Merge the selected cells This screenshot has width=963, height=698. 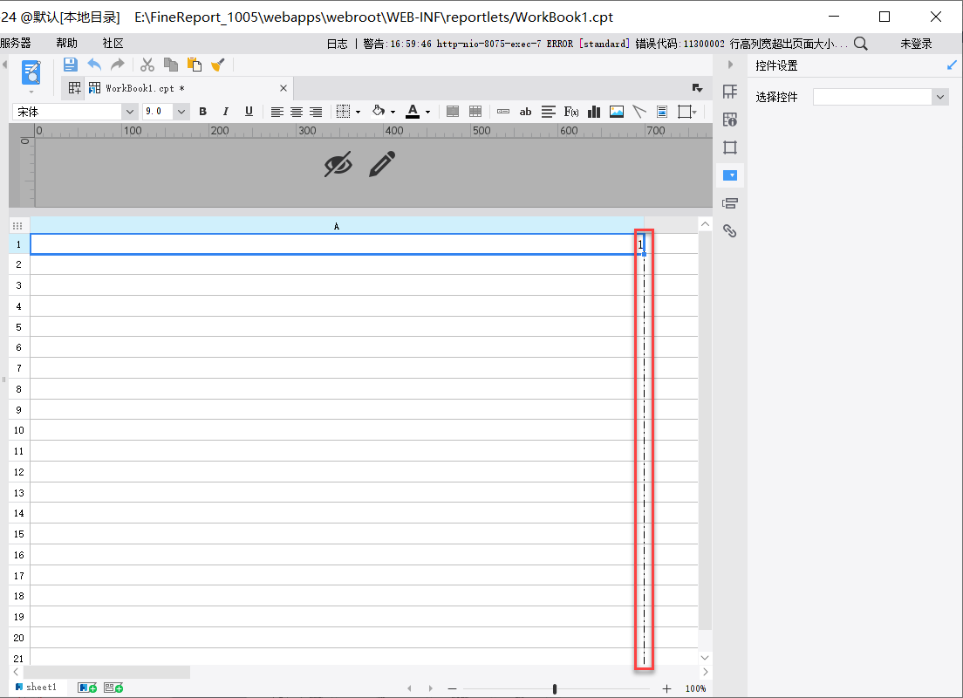point(453,111)
